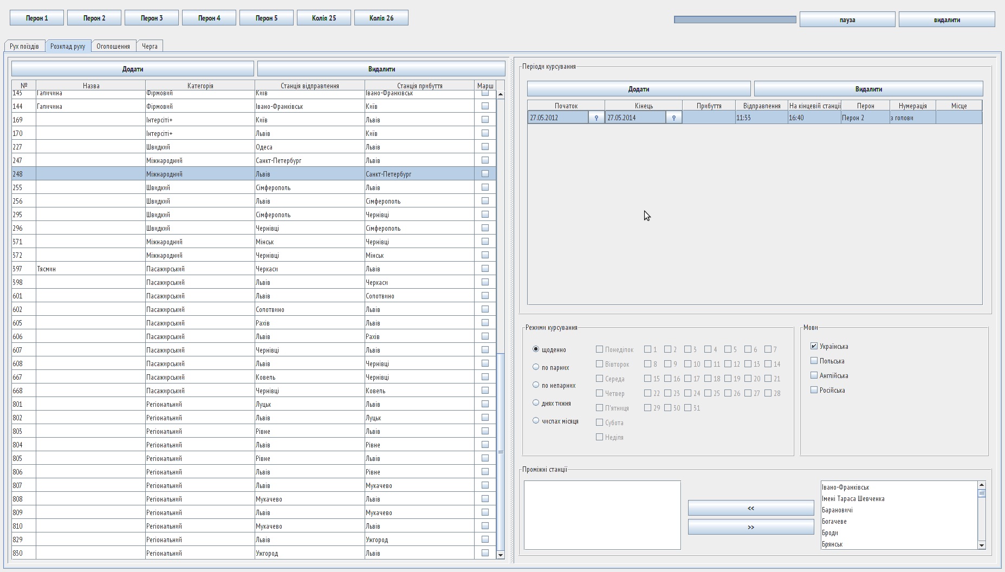Click the Колія 26 track button

point(381,17)
